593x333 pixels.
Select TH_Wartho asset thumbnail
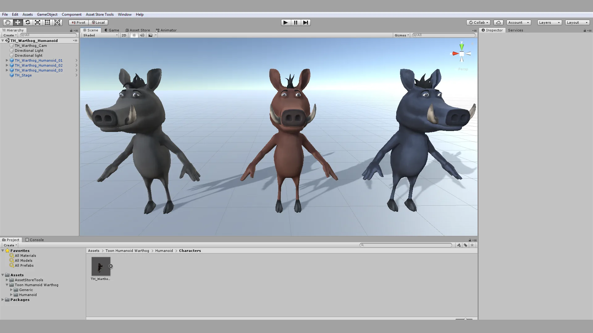pyautogui.click(x=101, y=266)
